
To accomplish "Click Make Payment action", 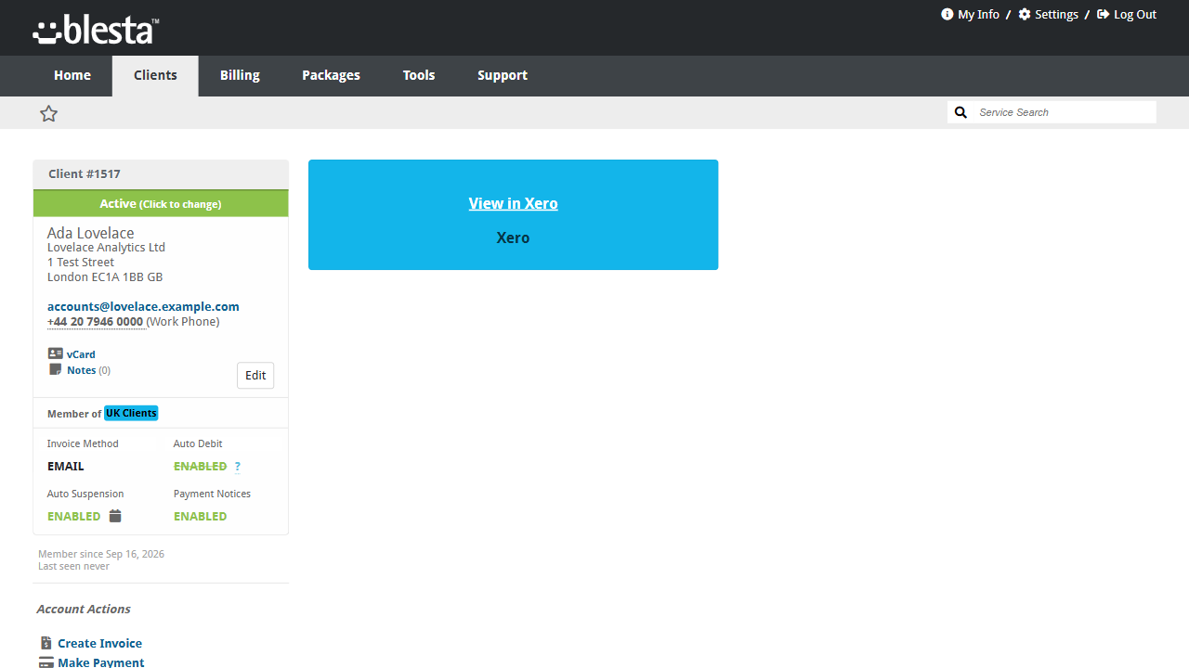I will [100, 662].
